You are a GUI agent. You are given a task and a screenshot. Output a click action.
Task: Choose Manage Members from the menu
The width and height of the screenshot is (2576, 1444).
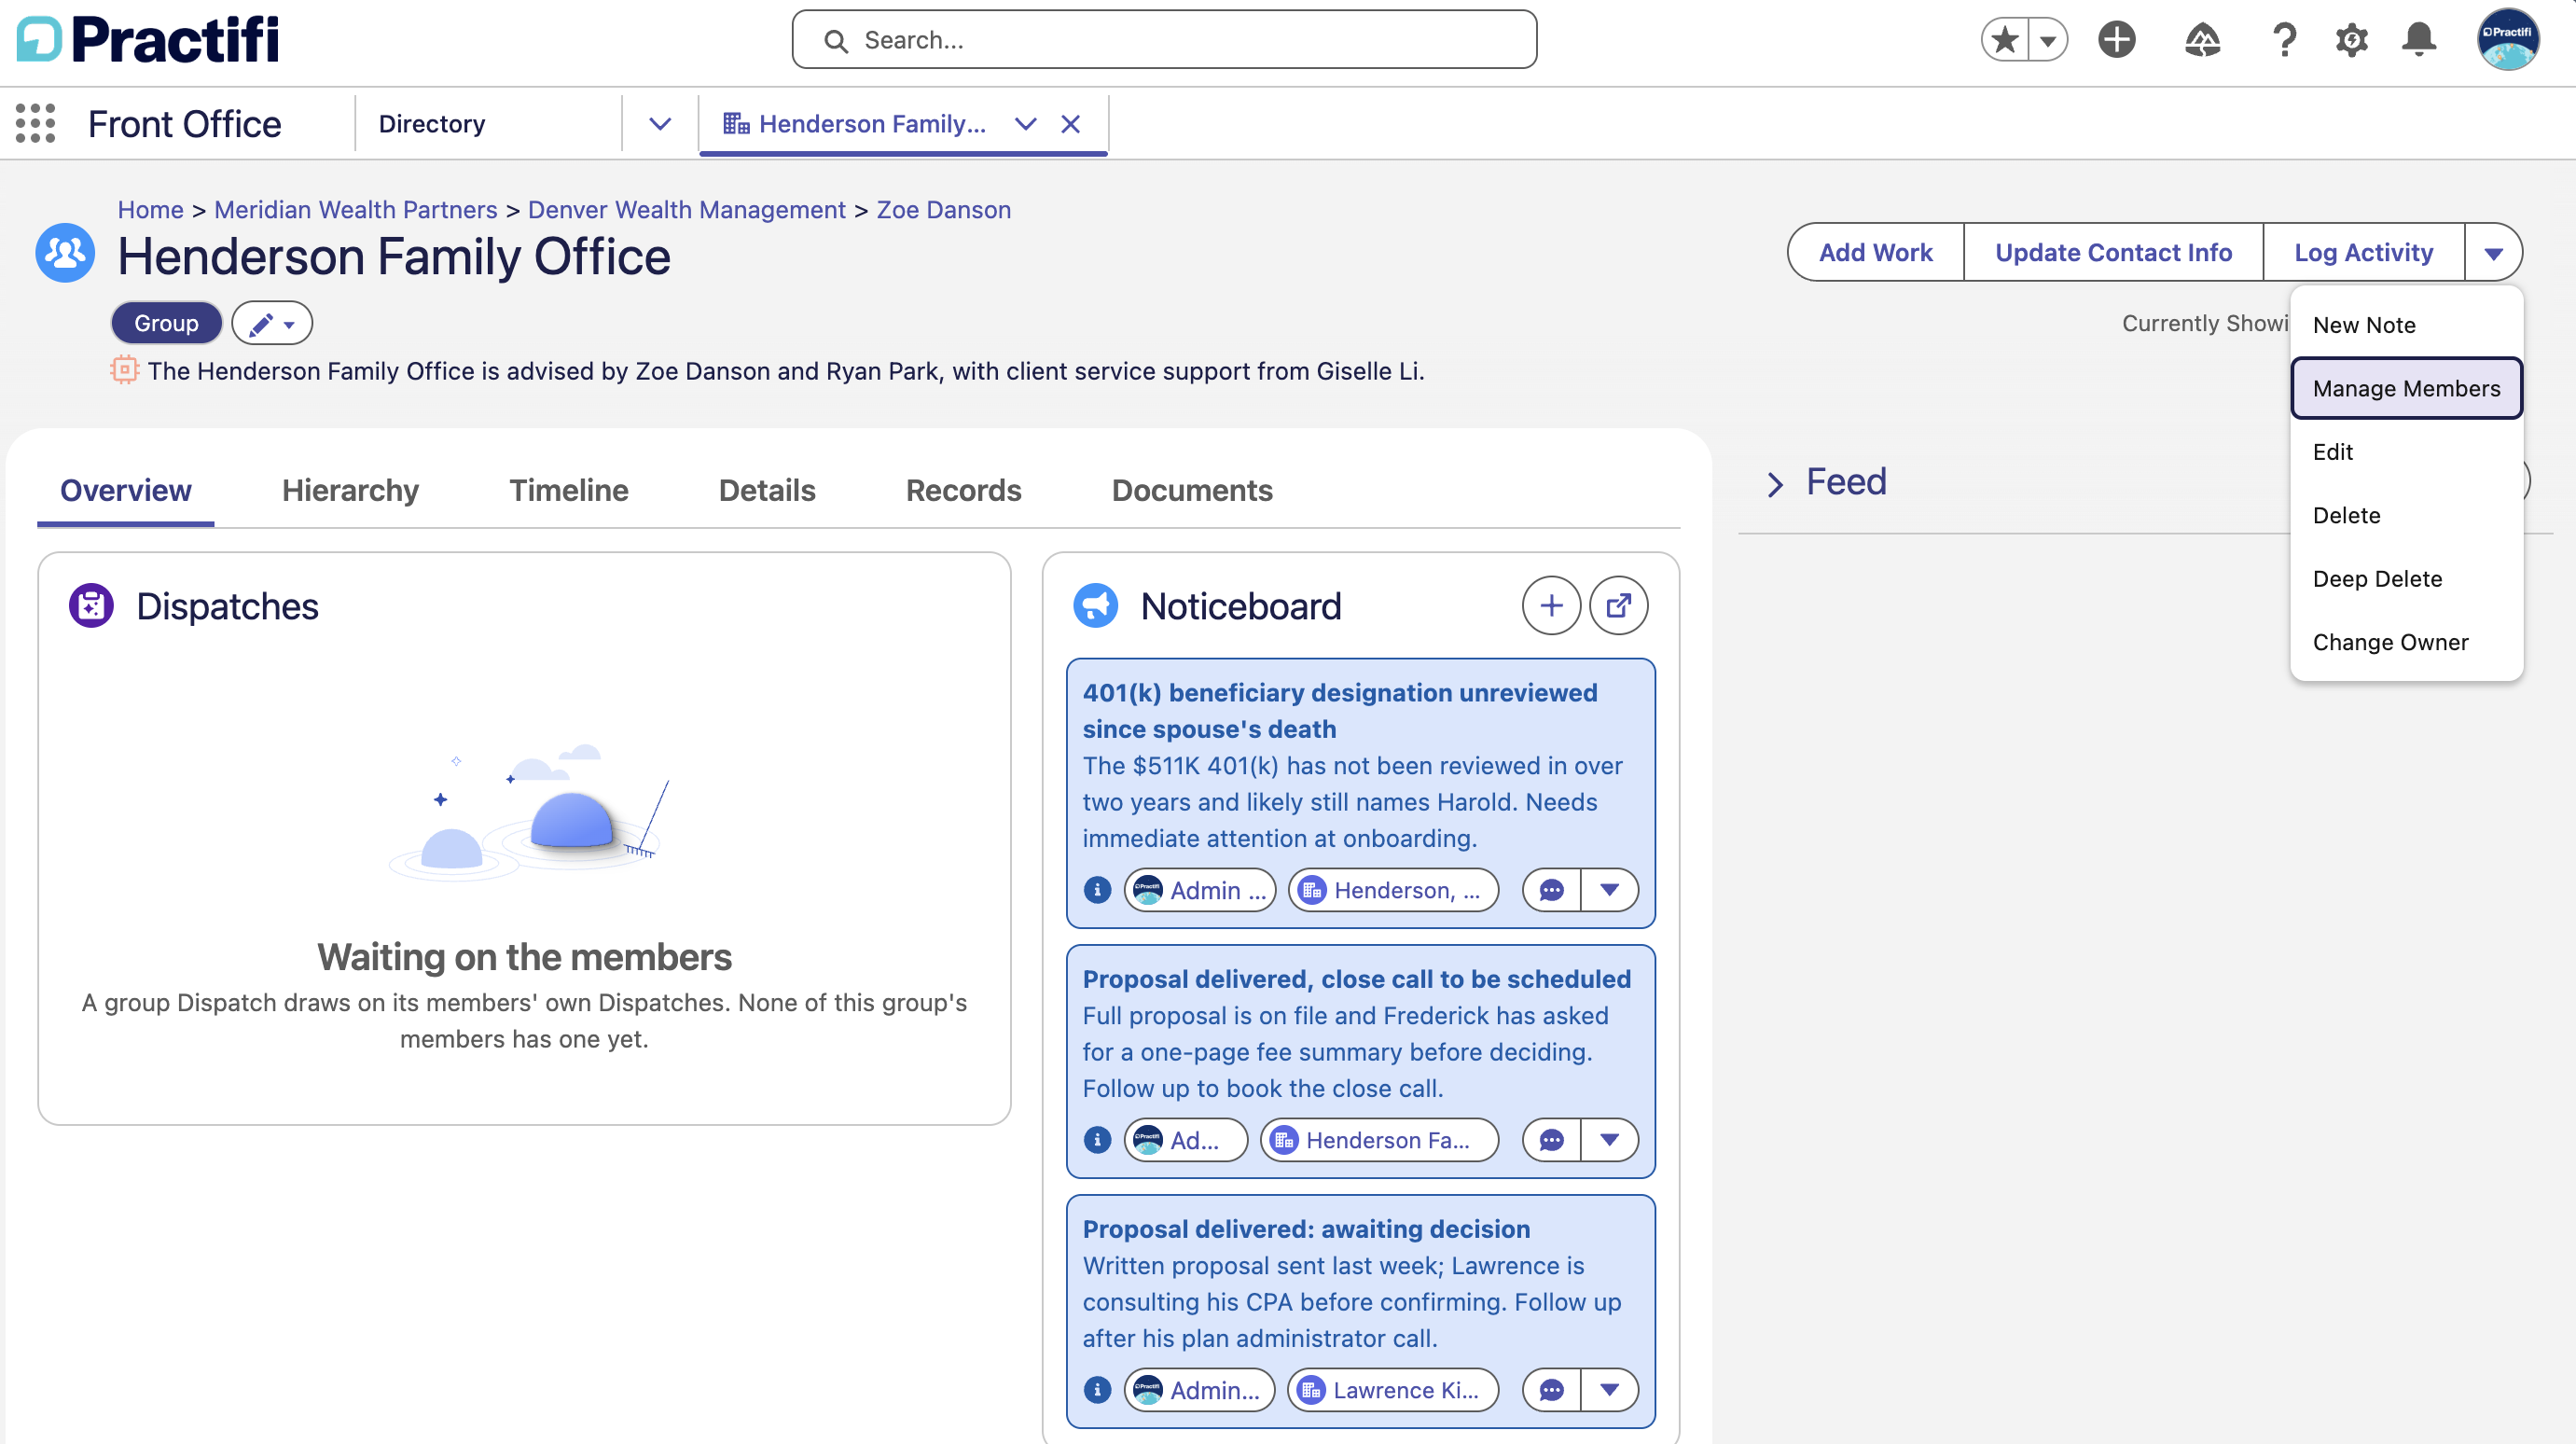[x=2406, y=388]
